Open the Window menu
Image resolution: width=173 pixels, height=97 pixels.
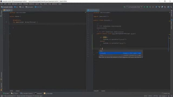point(55,4)
